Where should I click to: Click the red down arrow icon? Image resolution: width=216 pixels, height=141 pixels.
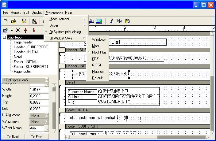(34, 30)
